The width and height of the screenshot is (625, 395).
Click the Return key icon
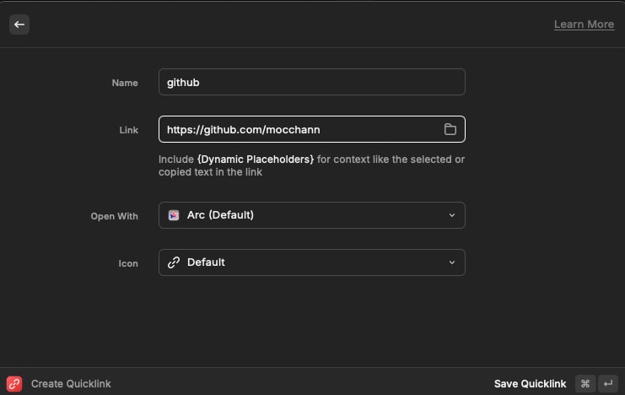(608, 383)
